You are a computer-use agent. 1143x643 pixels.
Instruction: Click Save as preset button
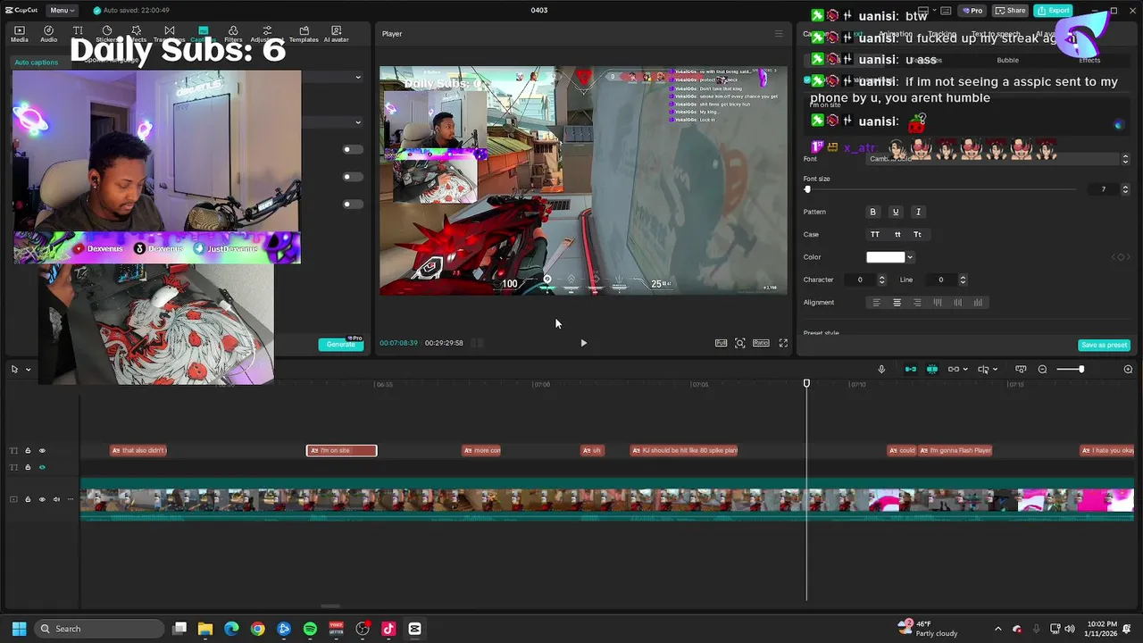[x=1105, y=345]
